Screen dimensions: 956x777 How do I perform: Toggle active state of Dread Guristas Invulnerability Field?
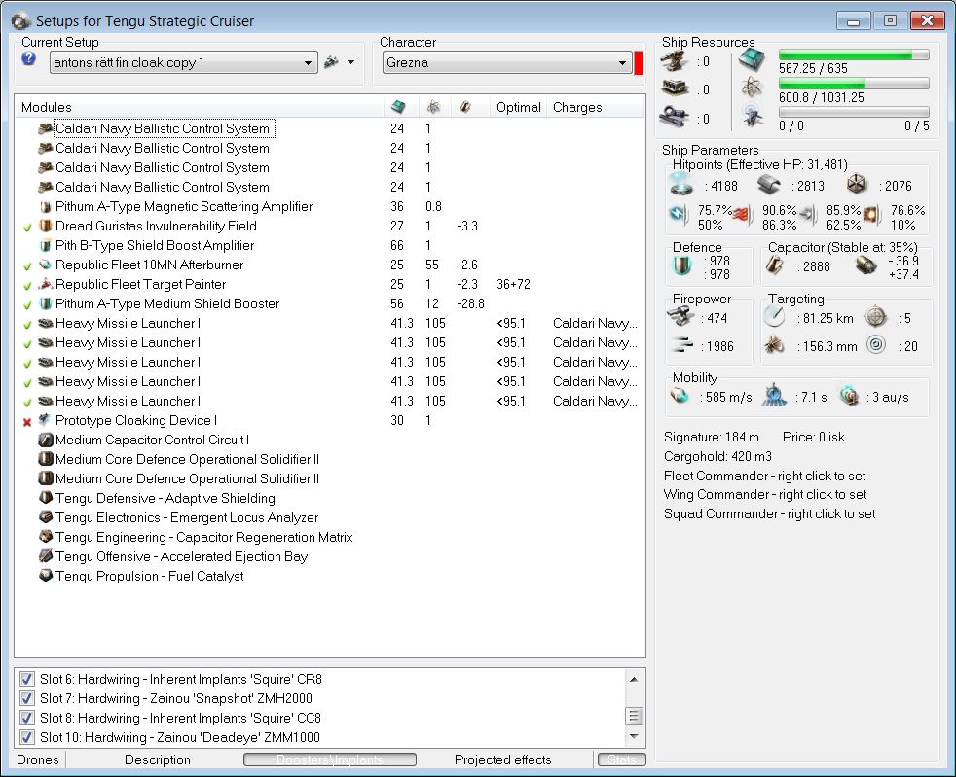(x=27, y=228)
